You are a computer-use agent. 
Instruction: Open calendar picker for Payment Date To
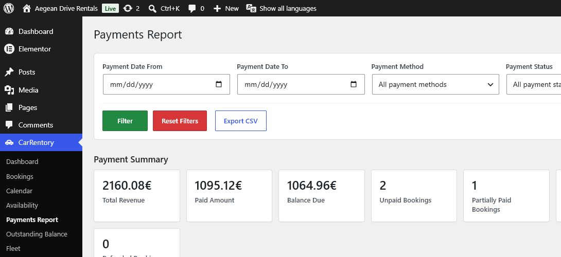pos(354,84)
